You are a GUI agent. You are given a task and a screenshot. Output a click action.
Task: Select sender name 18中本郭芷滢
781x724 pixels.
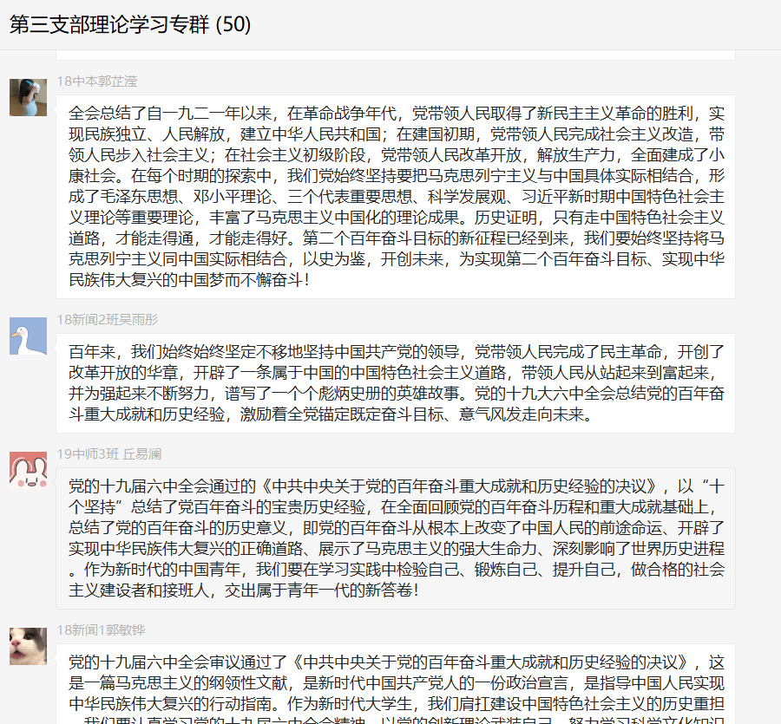pyautogui.click(x=97, y=82)
